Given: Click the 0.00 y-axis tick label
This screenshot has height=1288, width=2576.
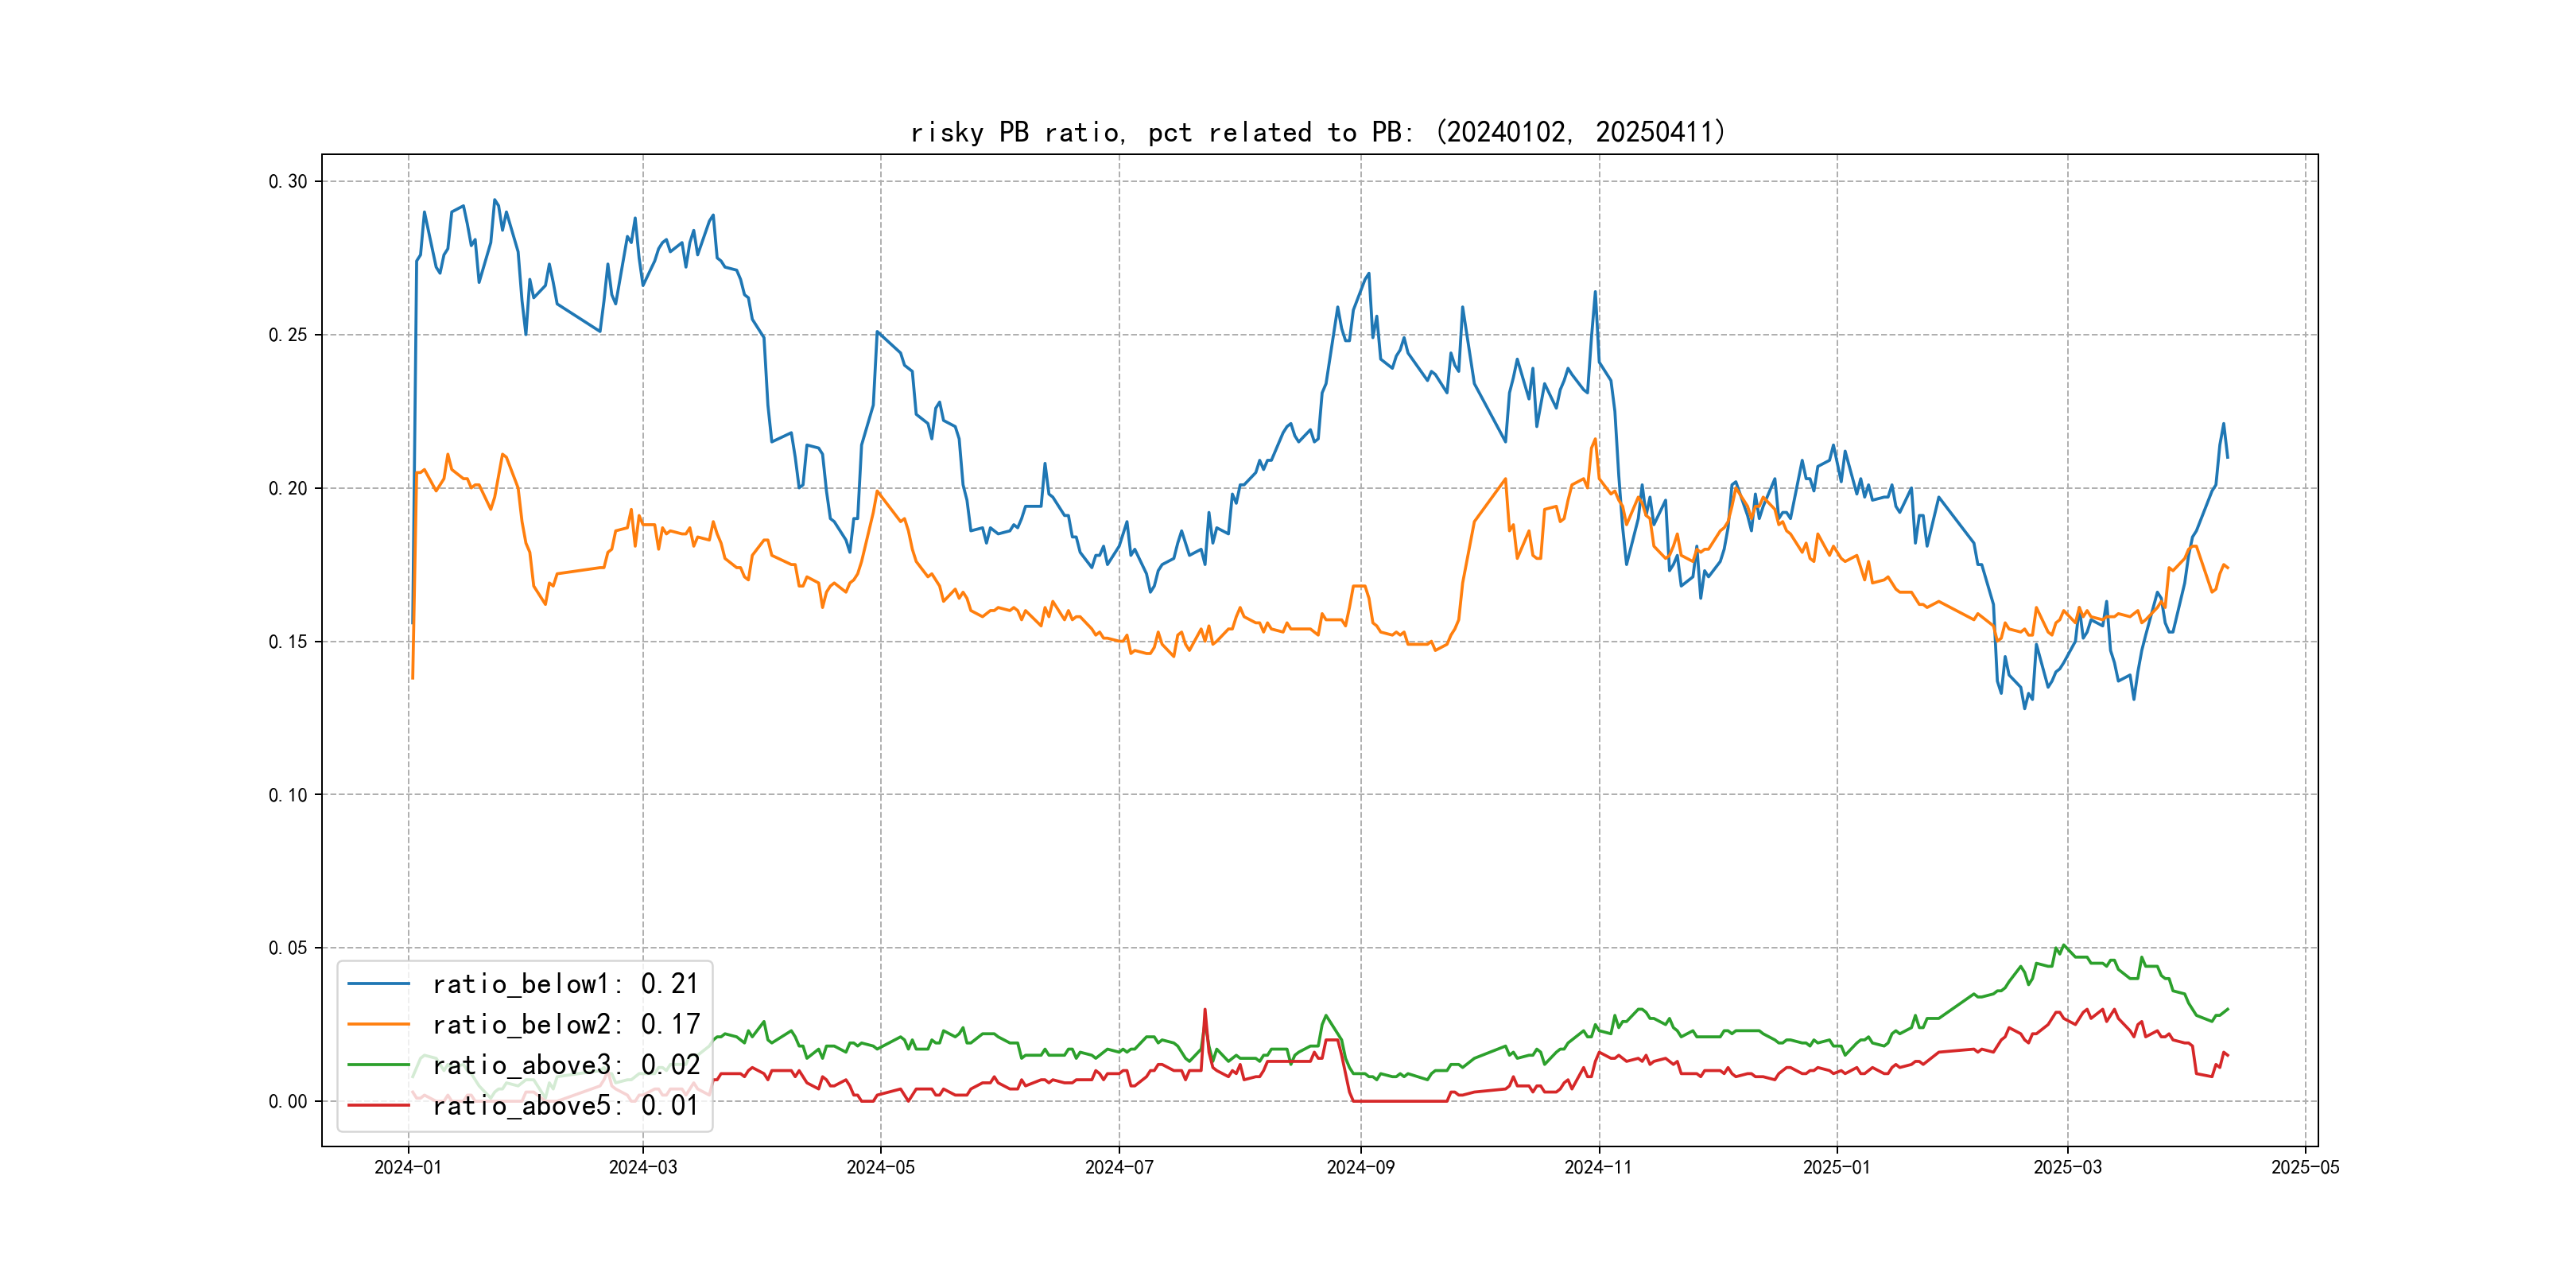Looking at the screenshot, I should point(288,1101).
